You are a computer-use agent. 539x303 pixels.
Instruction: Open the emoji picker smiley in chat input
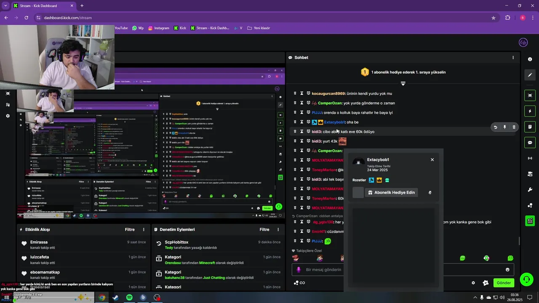[x=507, y=270]
